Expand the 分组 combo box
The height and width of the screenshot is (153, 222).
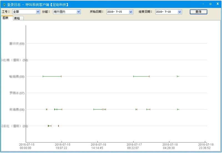(x=79, y=12)
